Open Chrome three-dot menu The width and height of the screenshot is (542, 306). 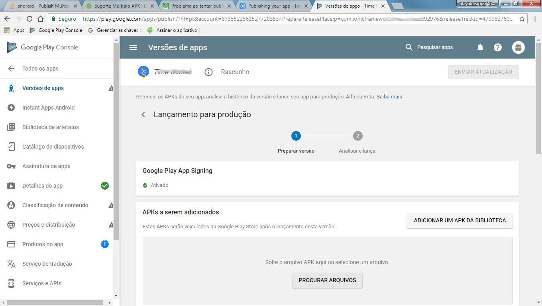(x=535, y=19)
